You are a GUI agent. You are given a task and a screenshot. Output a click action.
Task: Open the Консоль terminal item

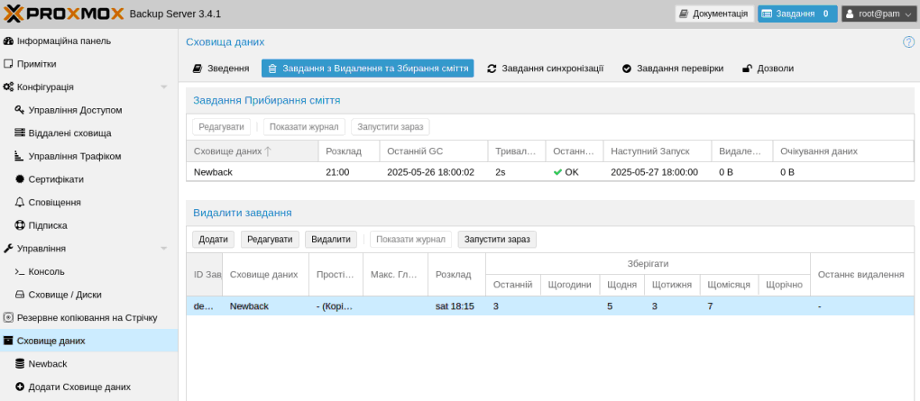46,271
